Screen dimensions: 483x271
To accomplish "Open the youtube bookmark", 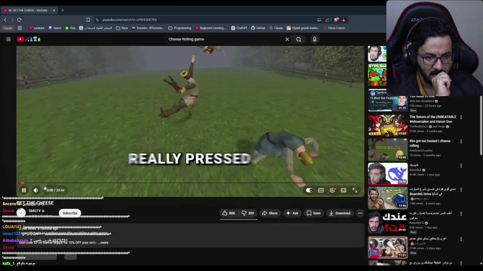I will click(37, 28).
